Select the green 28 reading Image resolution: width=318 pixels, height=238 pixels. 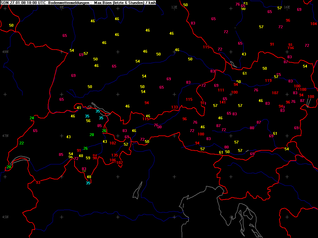[x=92, y=135]
